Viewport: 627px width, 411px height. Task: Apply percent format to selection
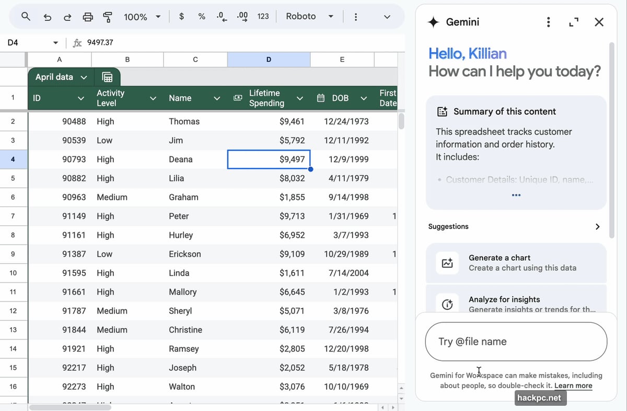(x=201, y=17)
